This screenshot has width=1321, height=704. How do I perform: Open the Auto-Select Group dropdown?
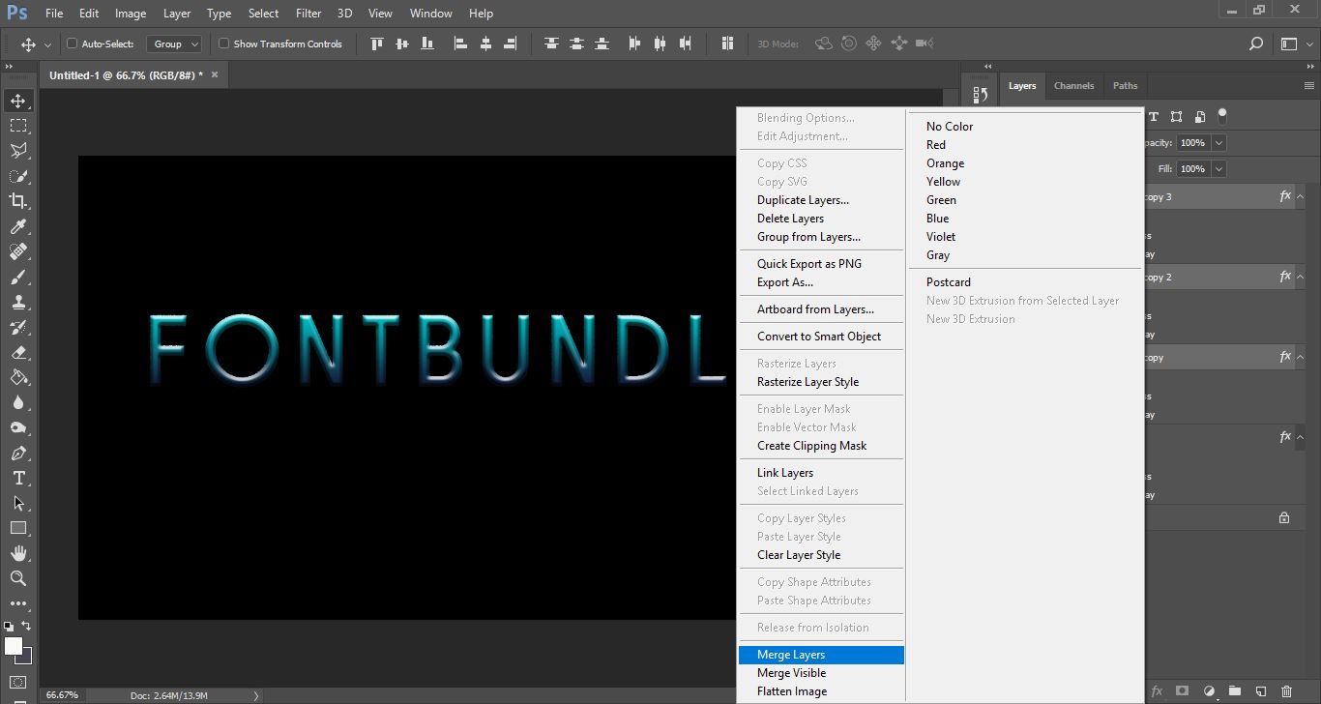[175, 44]
